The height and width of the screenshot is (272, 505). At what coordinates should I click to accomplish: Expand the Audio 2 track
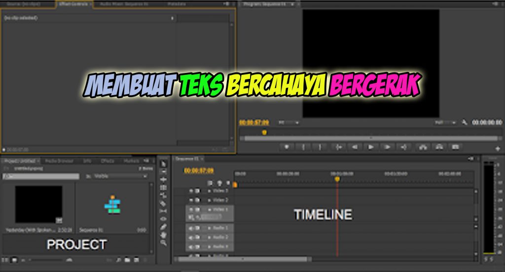(209, 237)
